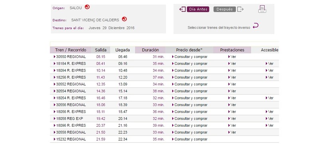Expand train 30550 REGIONAL route details
Screen dimensions: 327x145
pos(70,57)
